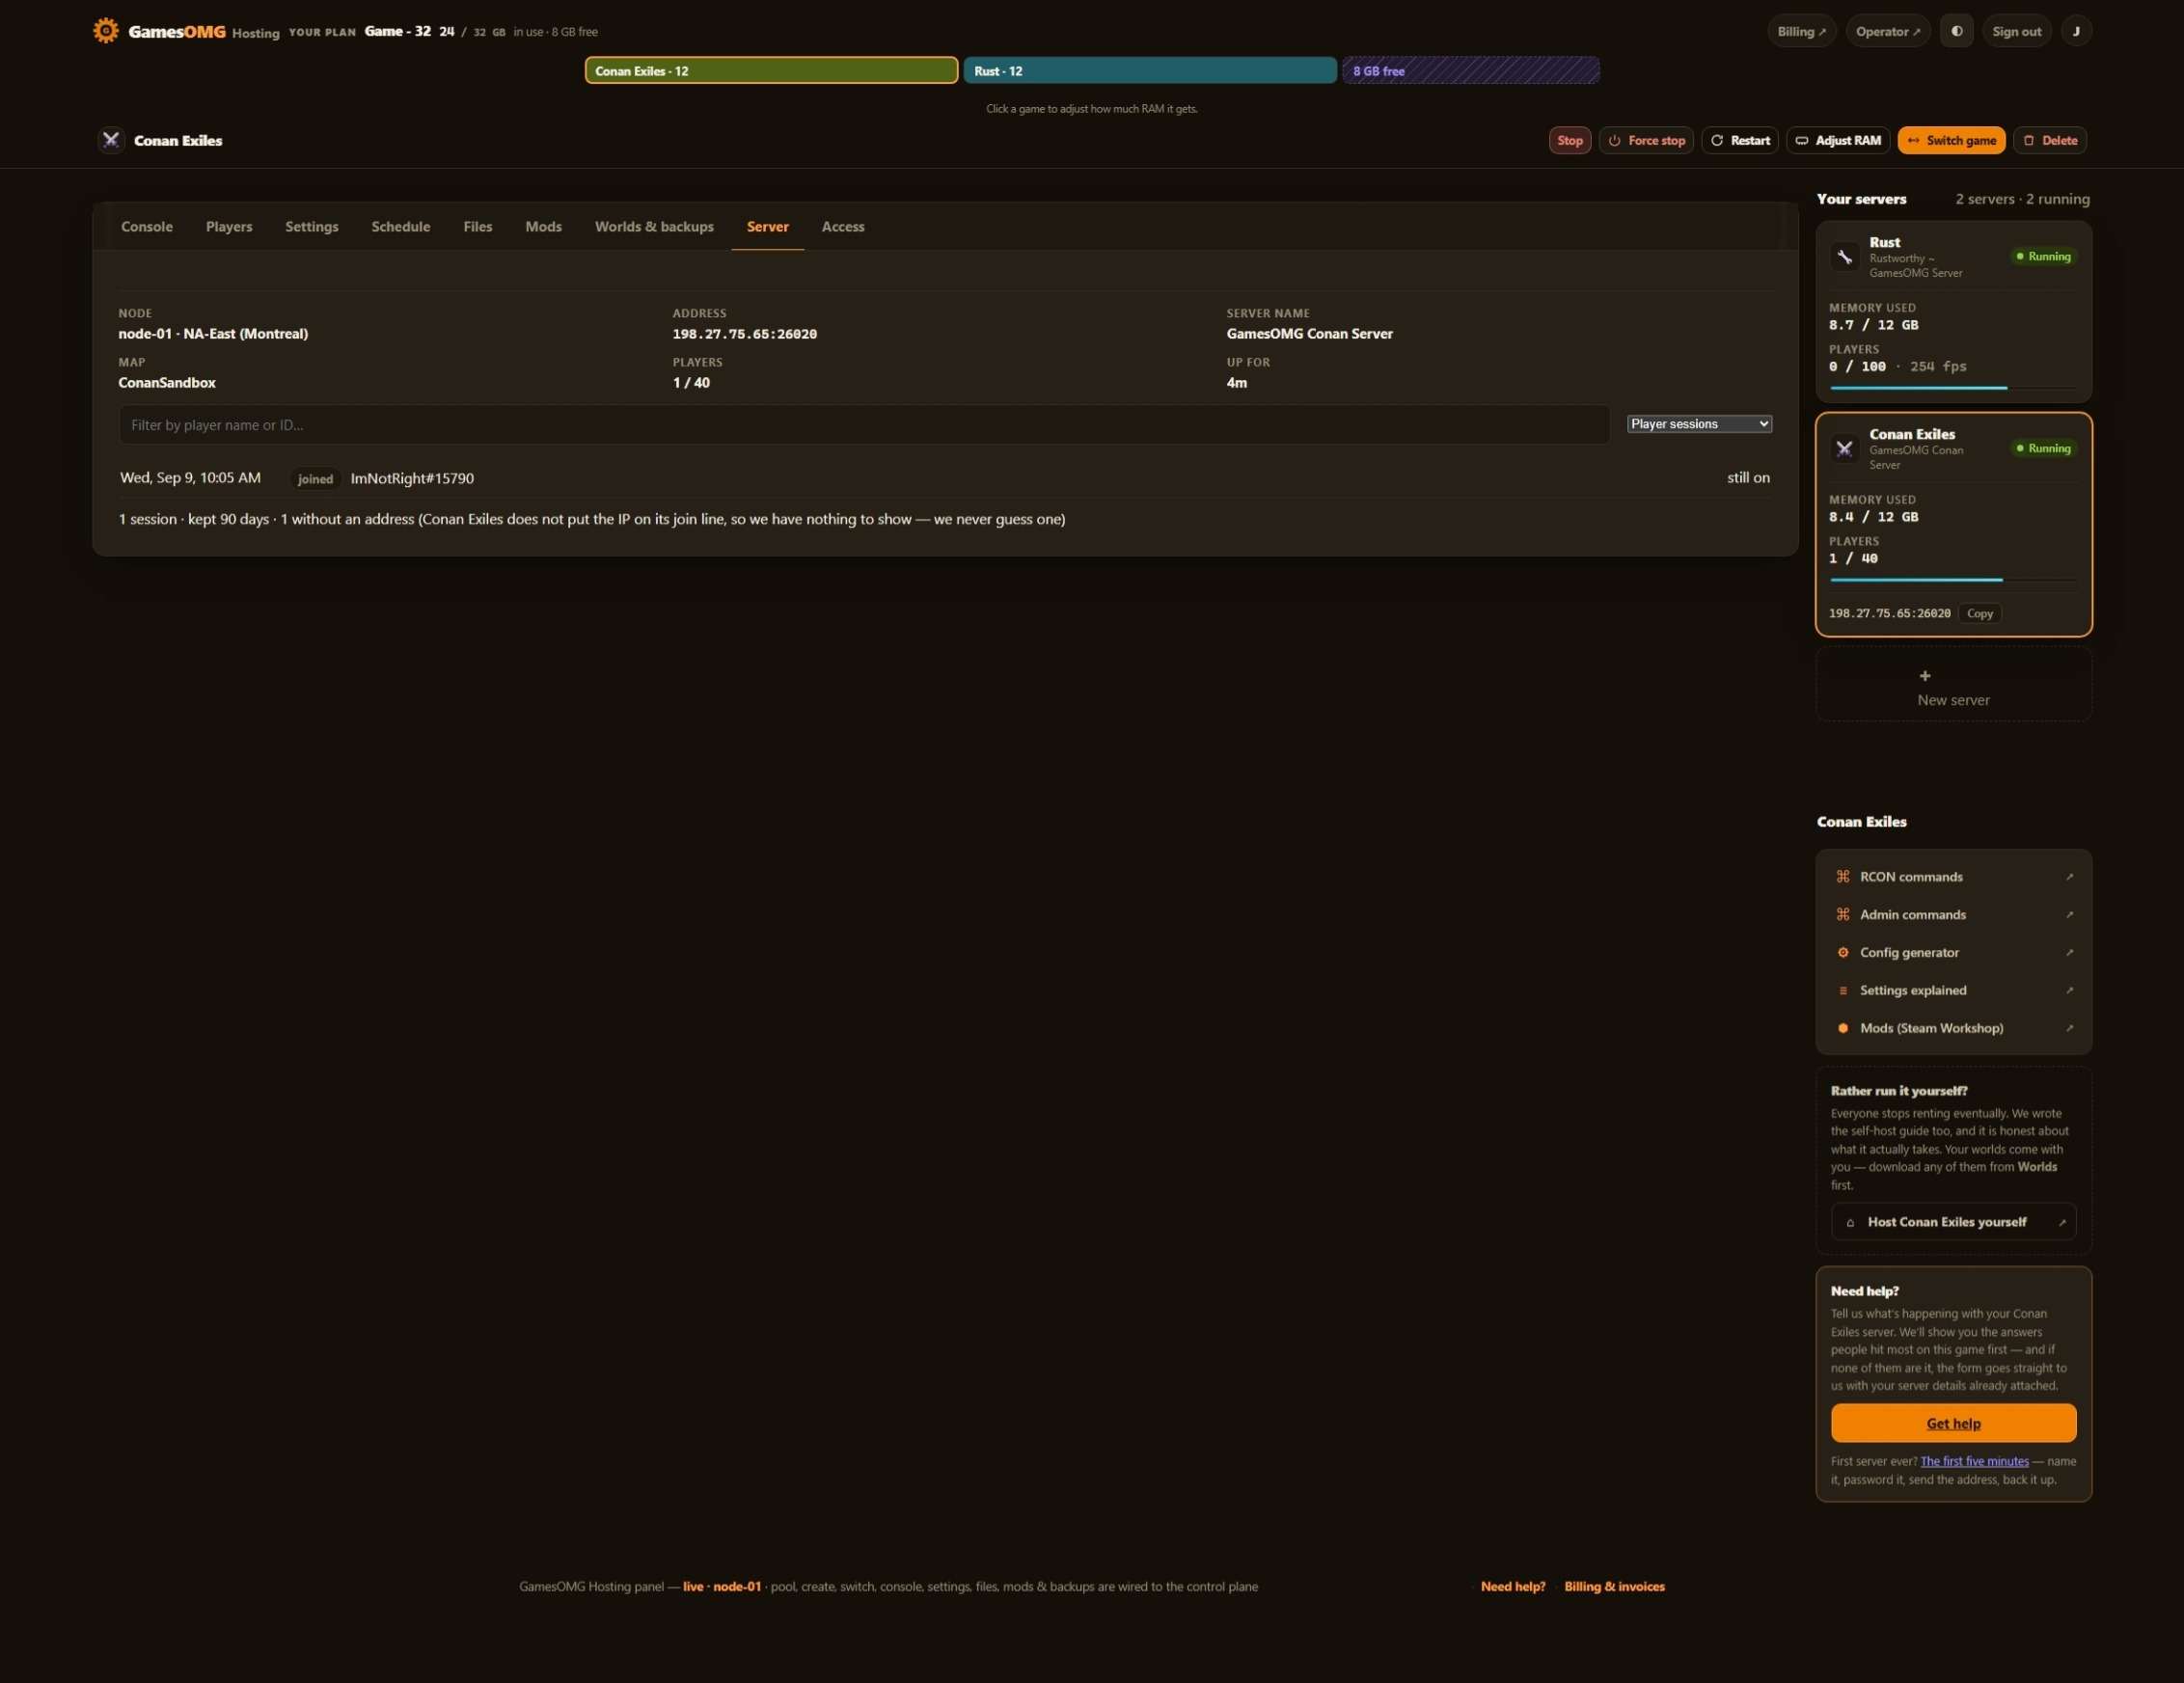
Task: Click the external arrow beside Mods (Steam Workshop)
Action: point(2069,1028)
